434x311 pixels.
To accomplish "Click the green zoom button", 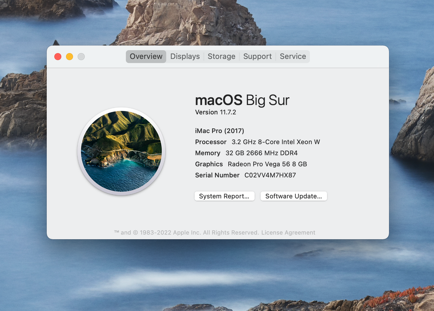I will point(81,56).
